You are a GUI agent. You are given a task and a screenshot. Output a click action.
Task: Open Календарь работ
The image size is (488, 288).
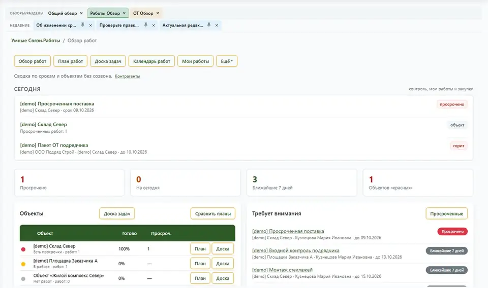point(151,61)
